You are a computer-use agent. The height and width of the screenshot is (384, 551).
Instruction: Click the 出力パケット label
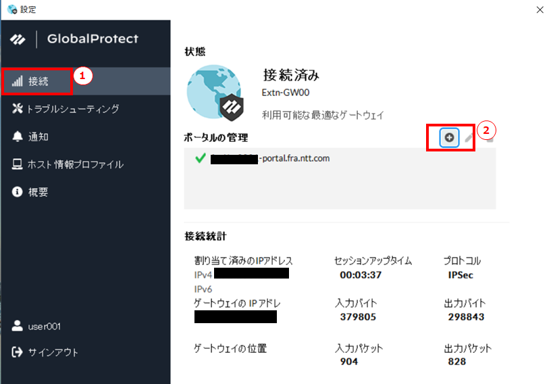tap(468, 348)
